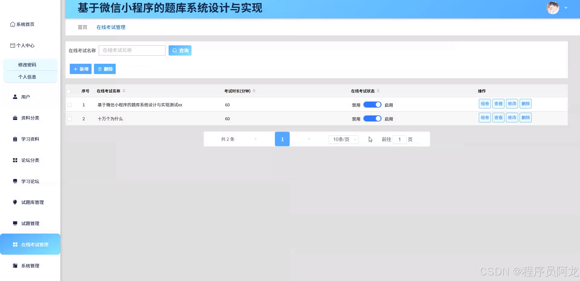Screen dimensions: 580x281
Task: Disable exam one using its status switch
Action: pos(372,105)
